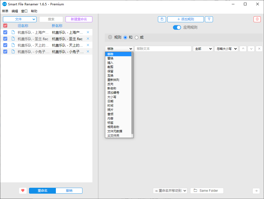The width and height of the screenshot is (264, 199).
Task: Move the rule down with arrow icon
Action: (251, 49)
